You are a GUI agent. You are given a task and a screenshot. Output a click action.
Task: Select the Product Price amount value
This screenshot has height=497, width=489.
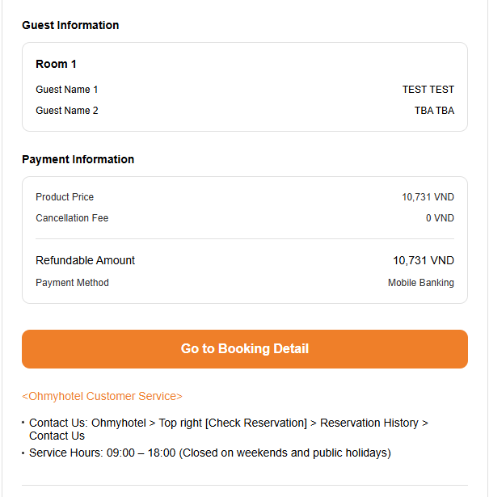click(428, 197)
